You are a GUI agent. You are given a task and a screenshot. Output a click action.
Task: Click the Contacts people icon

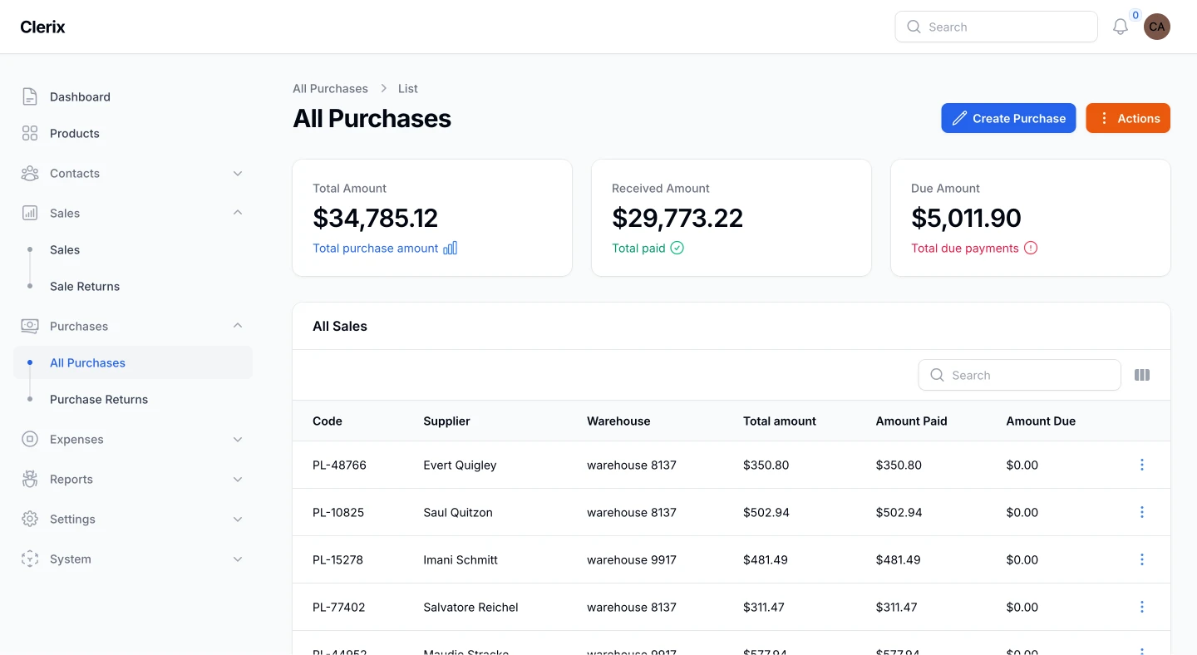30,173
